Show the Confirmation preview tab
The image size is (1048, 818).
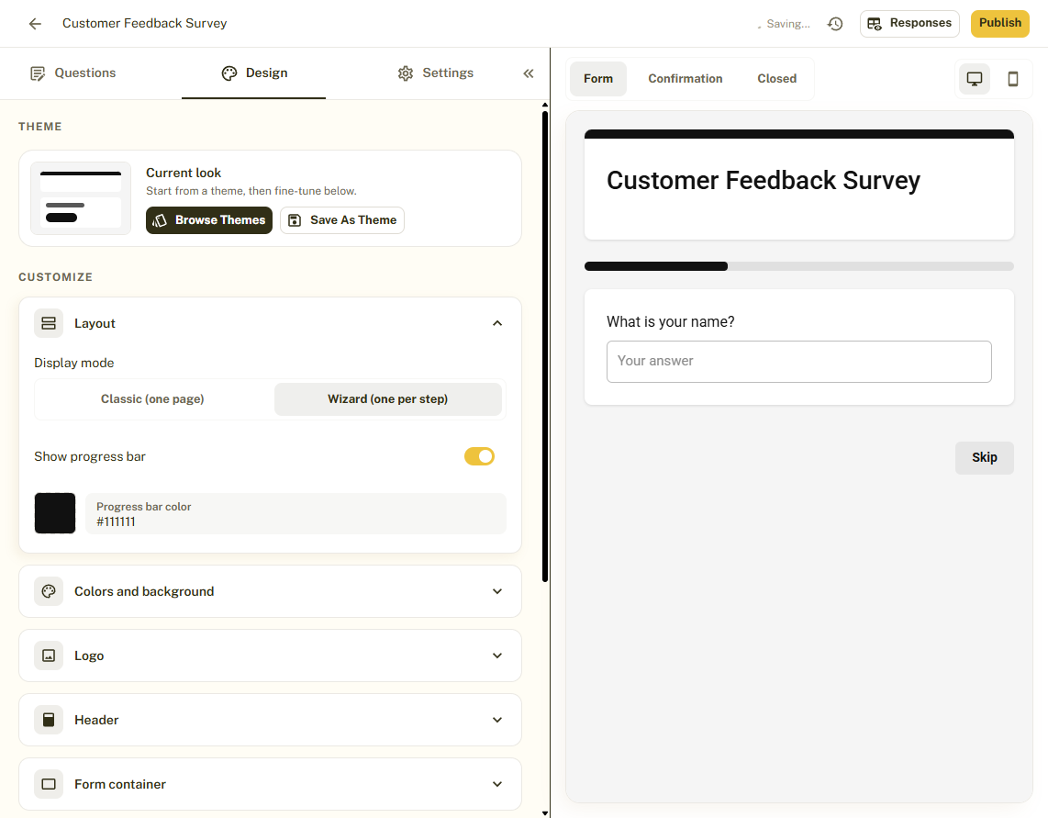click(x=686, y=79)
